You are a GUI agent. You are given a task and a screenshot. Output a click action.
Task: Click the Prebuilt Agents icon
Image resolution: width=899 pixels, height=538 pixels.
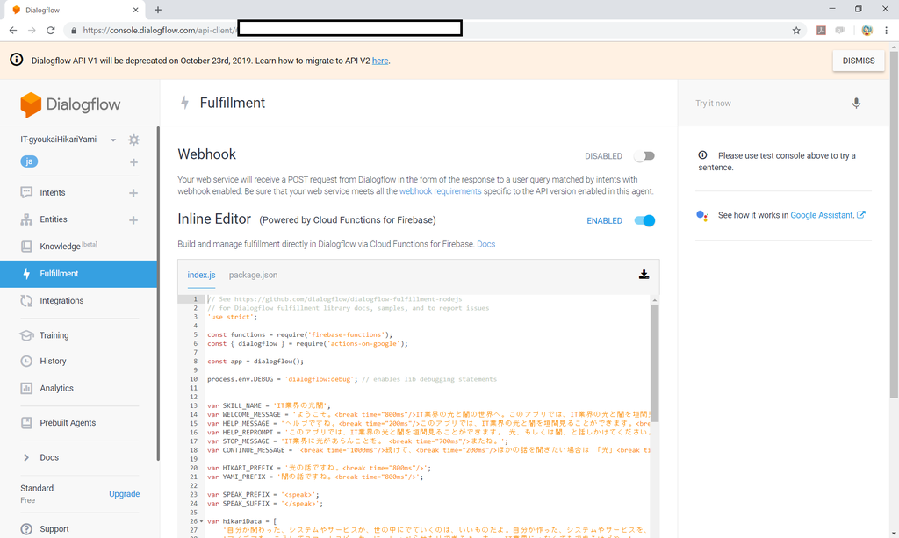tap(26, 423)
